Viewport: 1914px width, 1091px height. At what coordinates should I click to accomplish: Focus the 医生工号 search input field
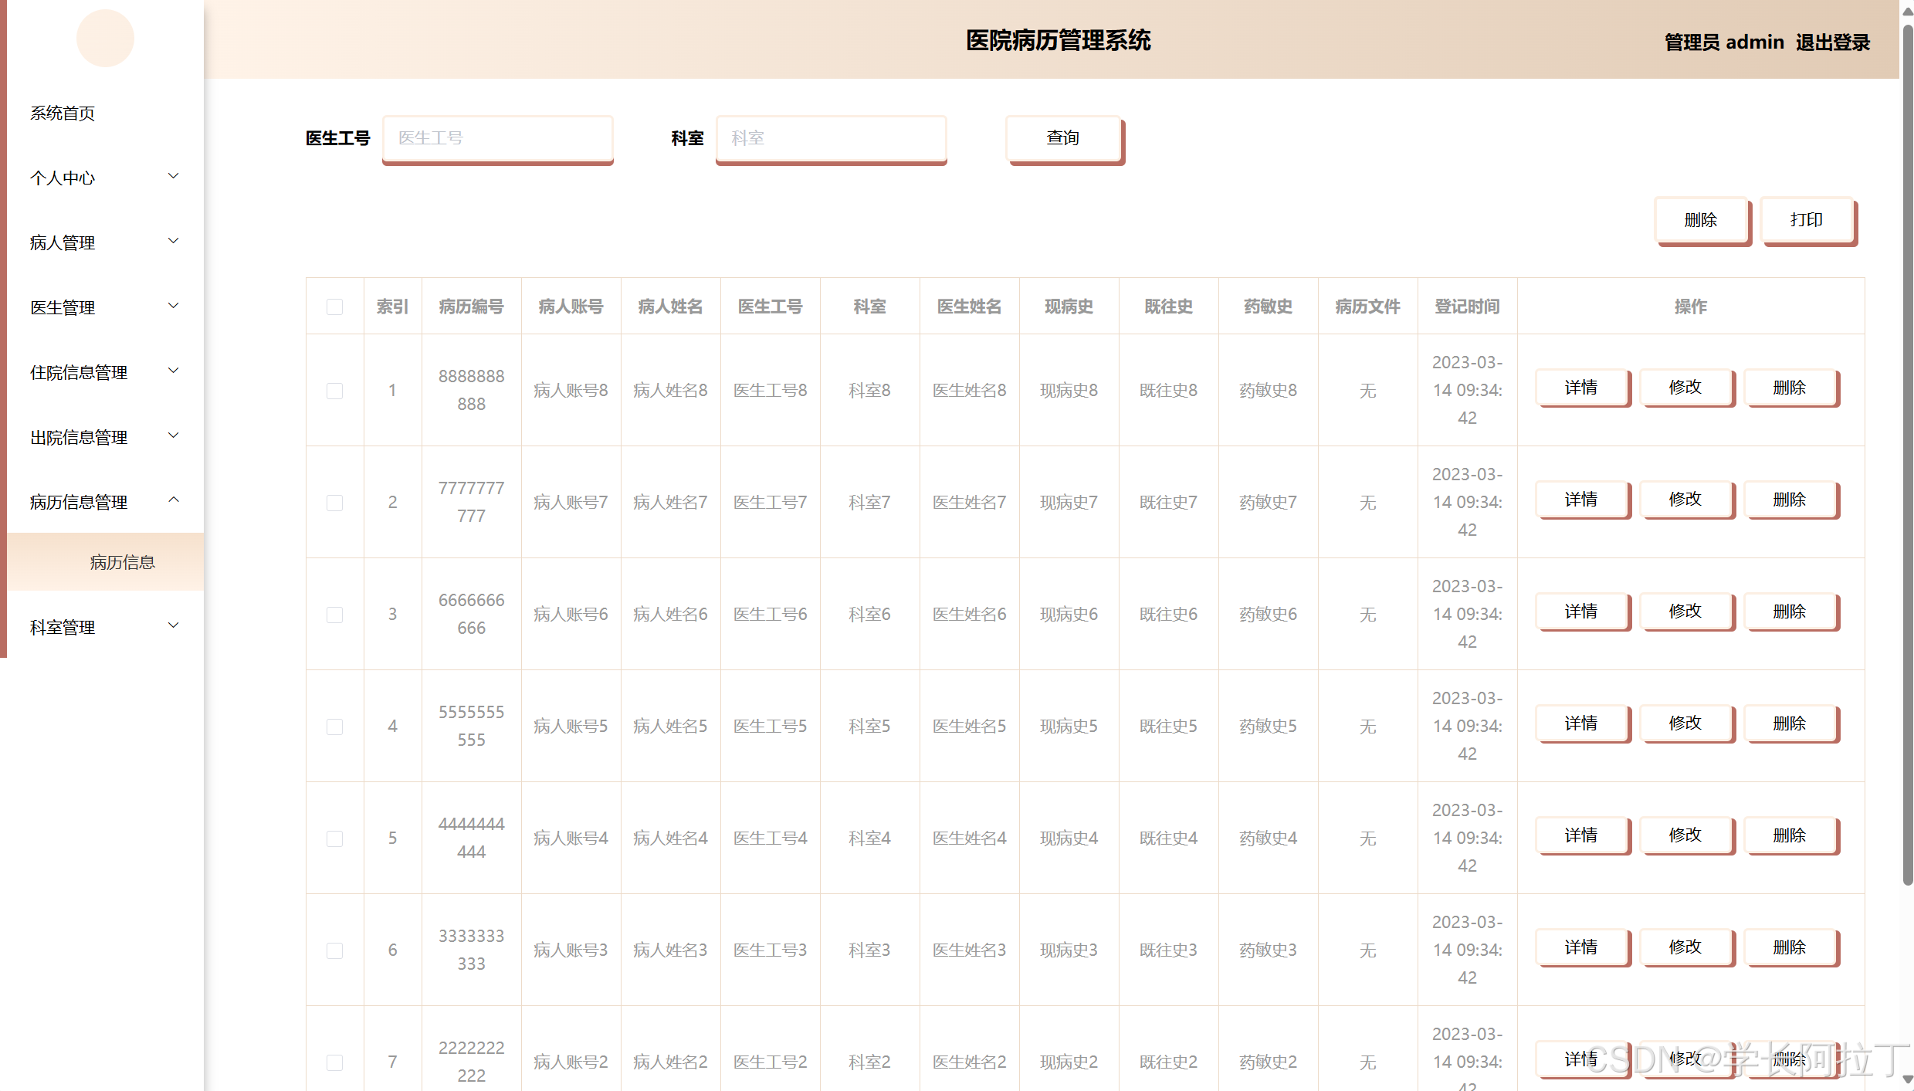click(x=497, y=138)
